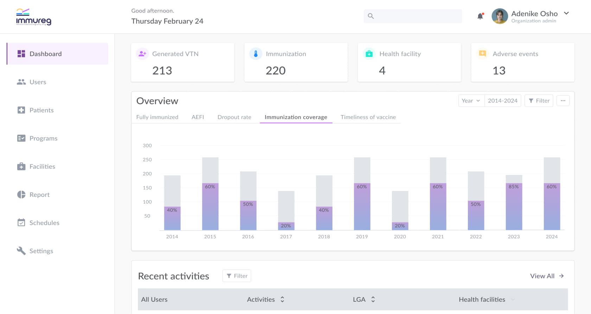The height and width of the screenshot is (314, 591).
Task: Switch to AEFI tab
Action: tap(198, 117)
